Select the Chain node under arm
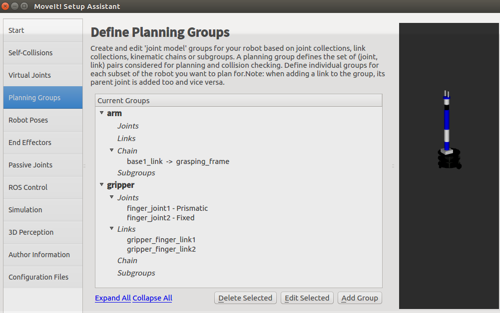 coord(127,151)
